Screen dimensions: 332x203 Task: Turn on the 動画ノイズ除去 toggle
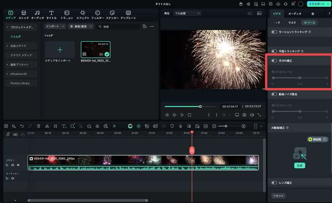274,94
